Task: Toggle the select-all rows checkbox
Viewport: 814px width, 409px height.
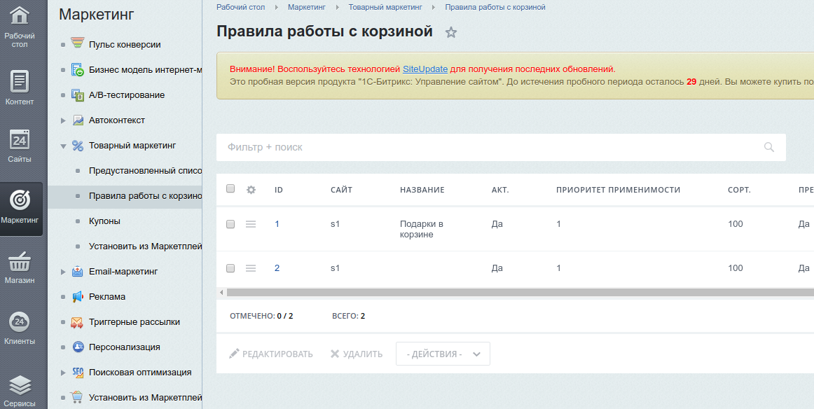Action: pyautogui.click(x=230, y=189)
